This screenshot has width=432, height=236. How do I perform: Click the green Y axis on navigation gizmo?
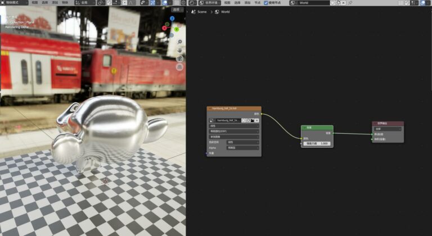click(177, 29)
